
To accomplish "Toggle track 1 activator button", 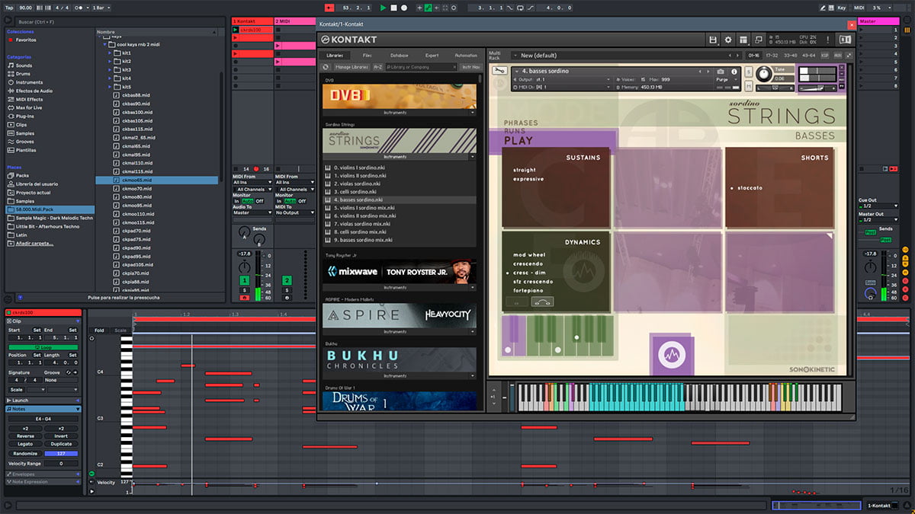I will [x=245, y=280].
